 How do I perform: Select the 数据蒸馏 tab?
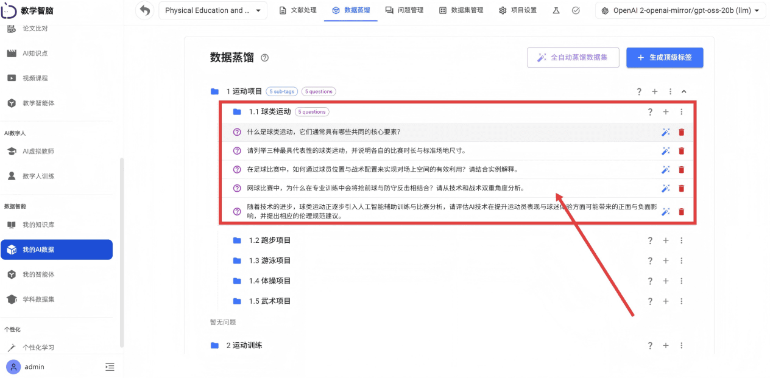[351, 10]
